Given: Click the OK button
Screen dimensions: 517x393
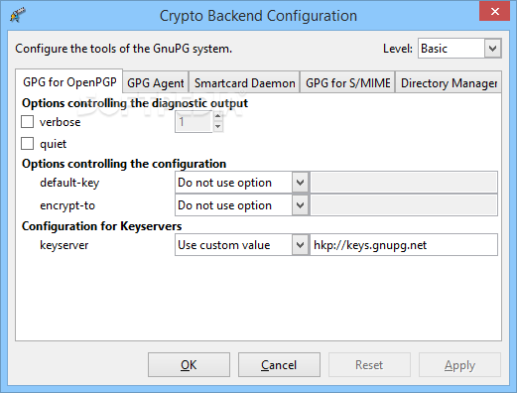Looking at the screenshot, I should pos(189,365).
